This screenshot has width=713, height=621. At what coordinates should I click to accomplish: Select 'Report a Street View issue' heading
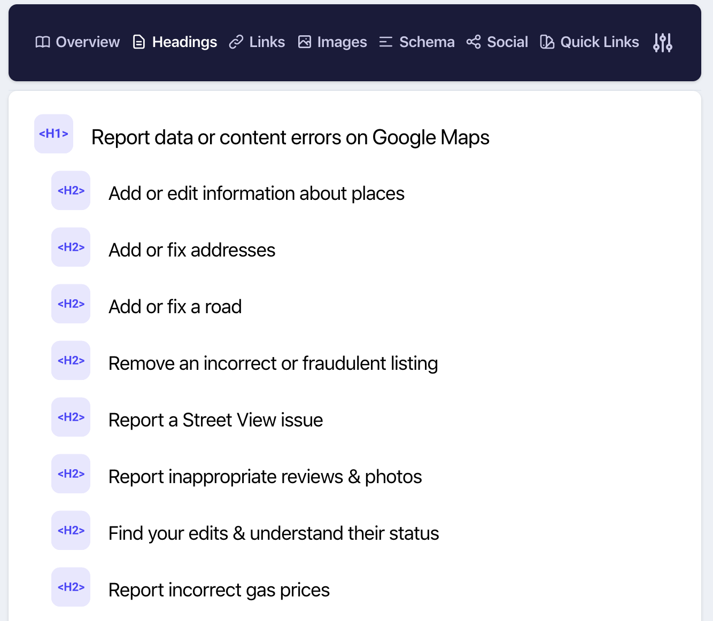pos(215,420)
